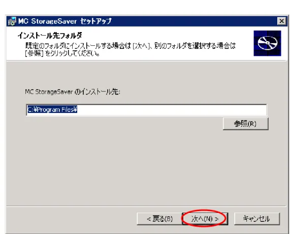Click the disc logo image in header

(267, 43)
